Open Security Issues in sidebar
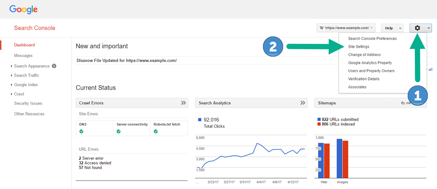 [28, 103]
